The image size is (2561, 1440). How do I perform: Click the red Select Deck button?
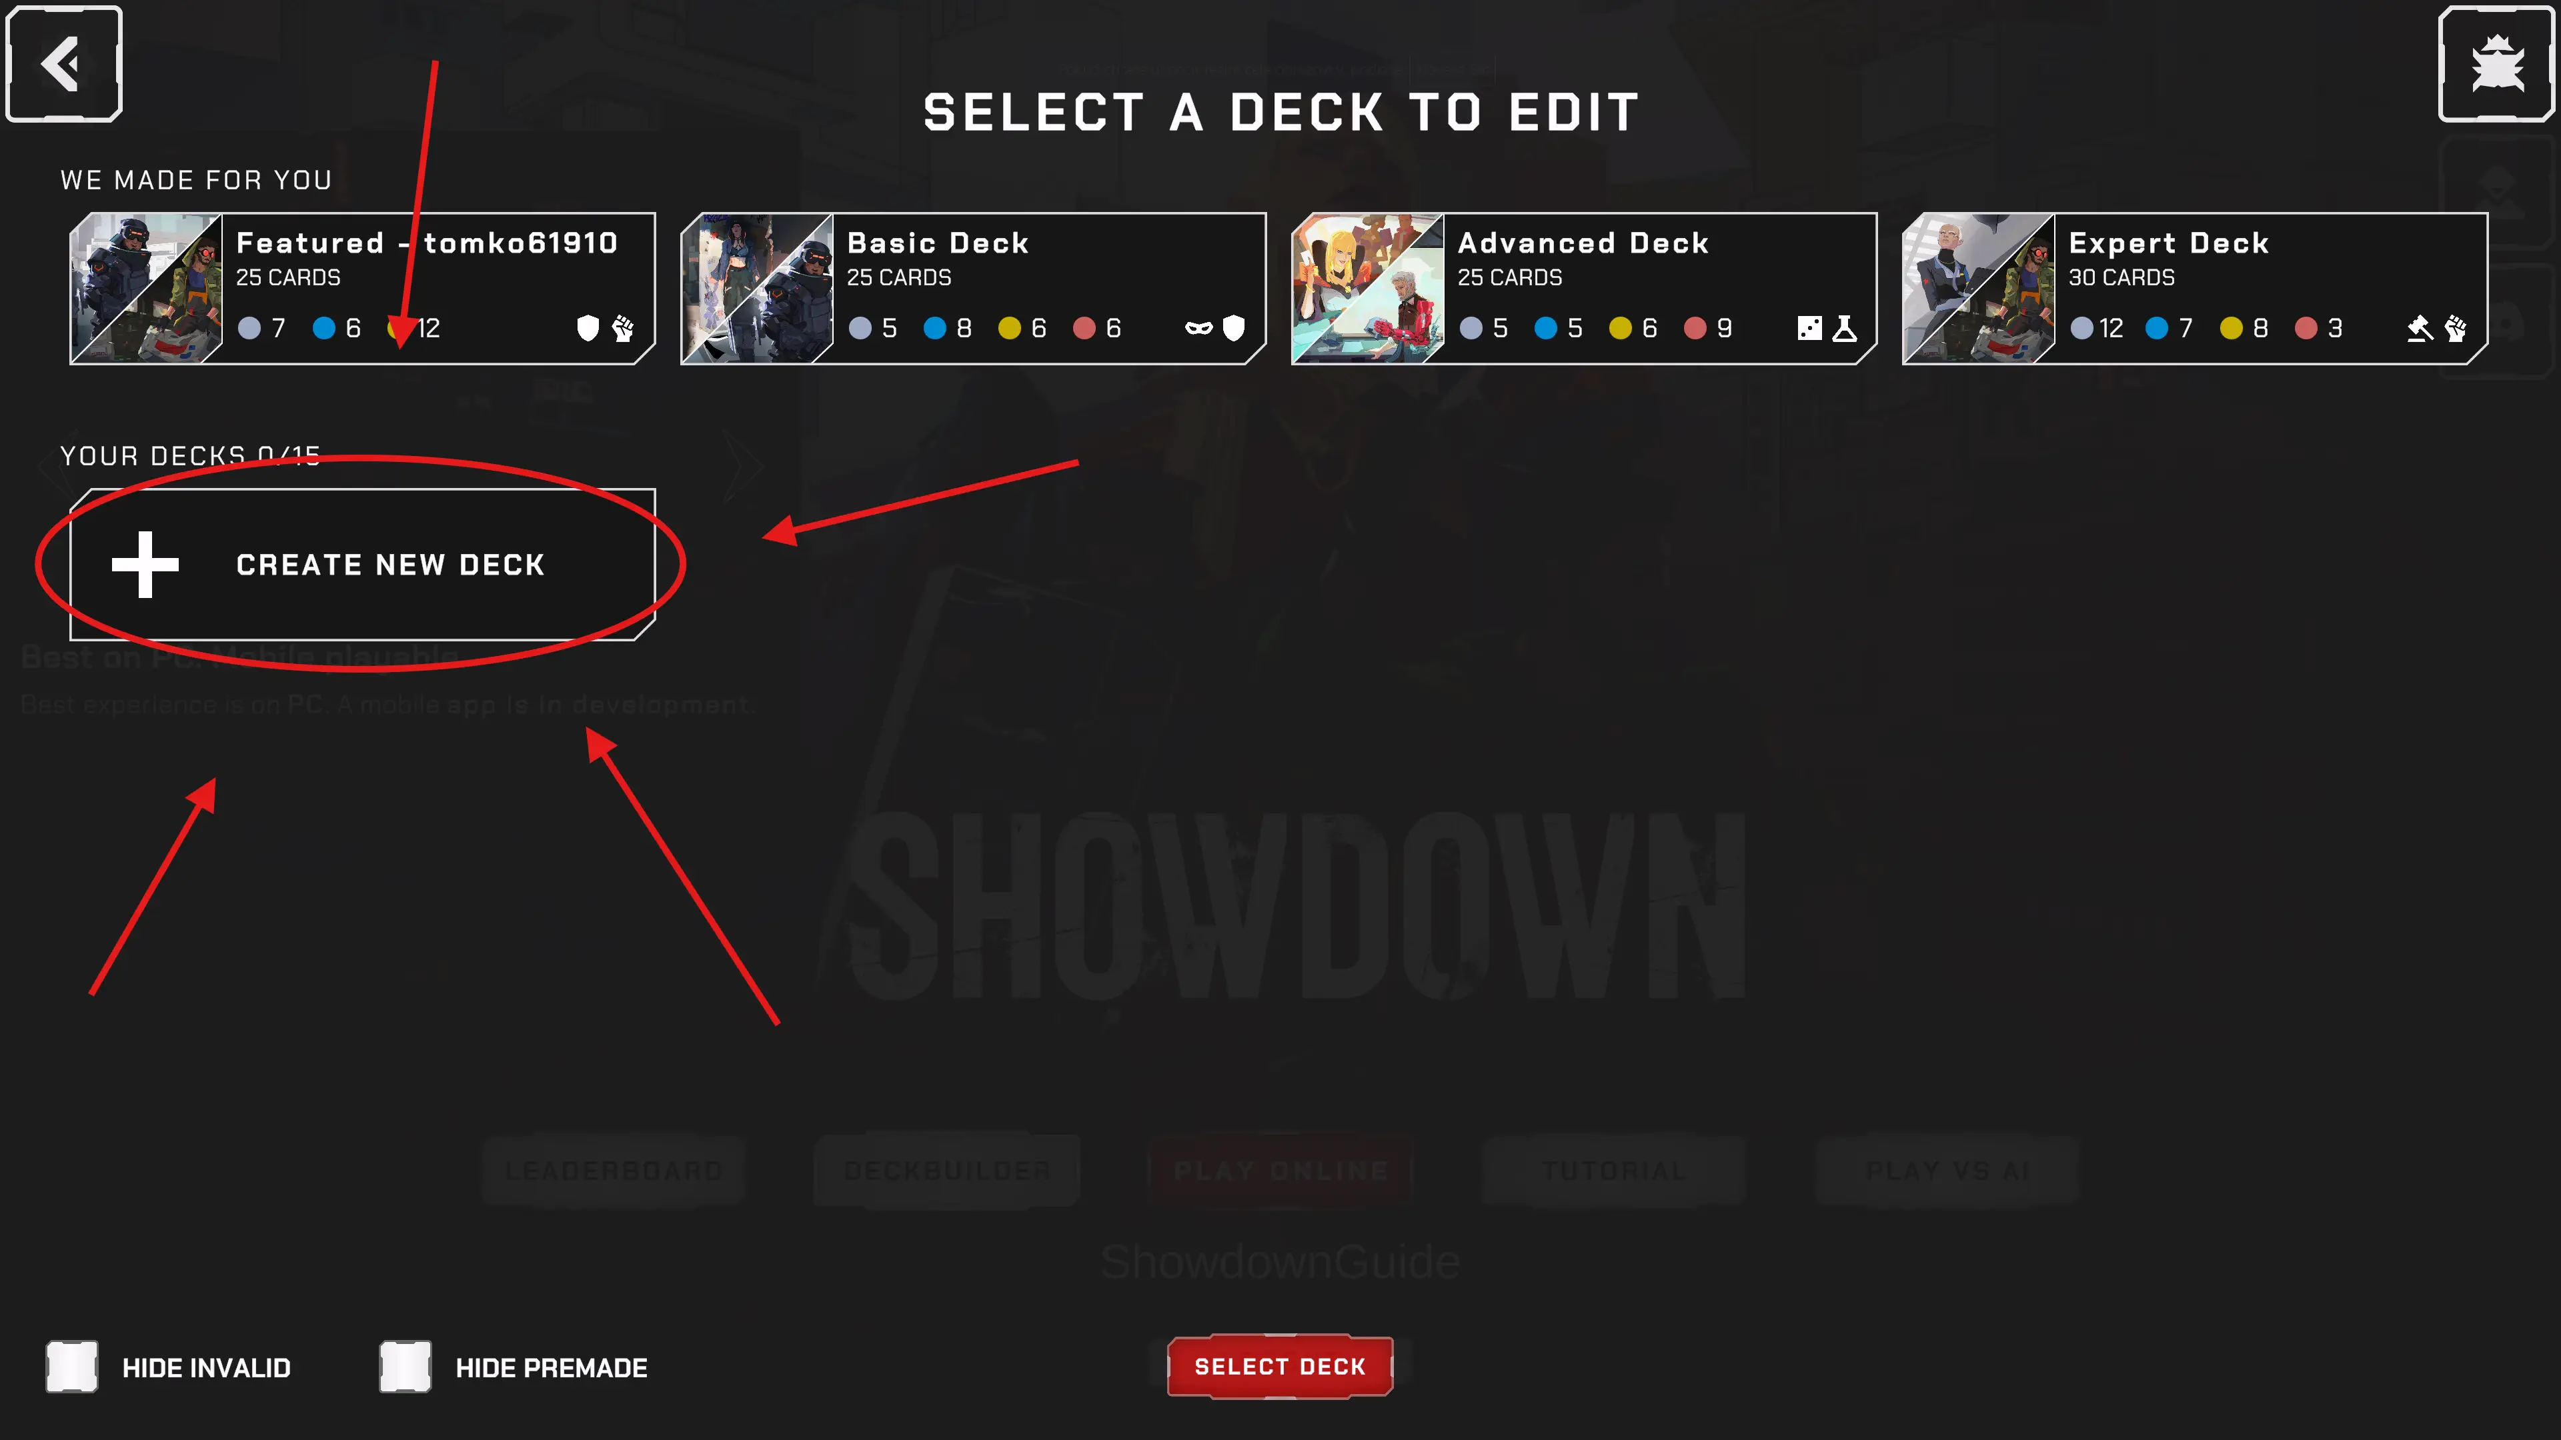1280,1367
